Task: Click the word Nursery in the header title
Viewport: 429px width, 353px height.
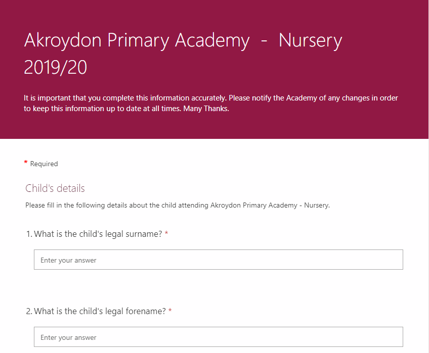Action: click(311, 41)
